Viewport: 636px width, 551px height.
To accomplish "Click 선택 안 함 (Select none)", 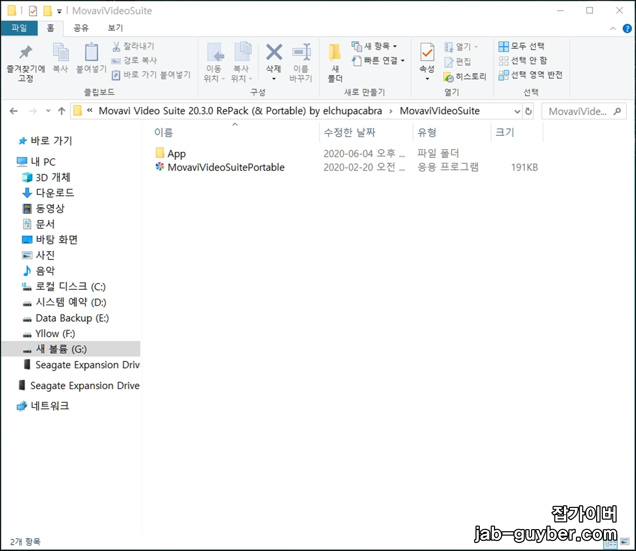I will pos(523,61).
